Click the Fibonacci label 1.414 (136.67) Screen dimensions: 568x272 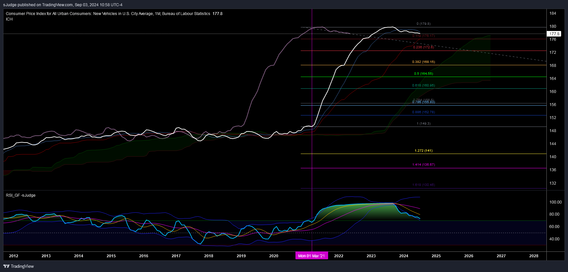pyautogui.click(x=424, y=165)
